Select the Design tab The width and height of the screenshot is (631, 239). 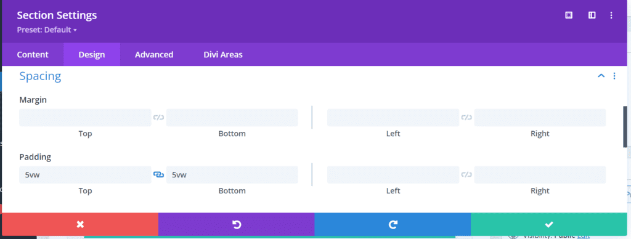click(x=92, y=54)
